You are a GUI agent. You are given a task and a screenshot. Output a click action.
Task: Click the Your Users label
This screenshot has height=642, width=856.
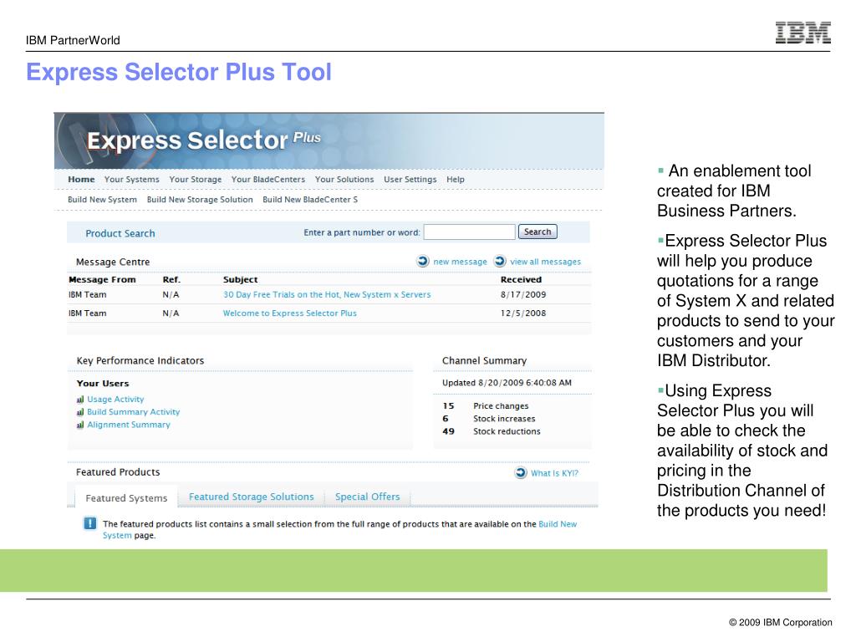[103, 384]
